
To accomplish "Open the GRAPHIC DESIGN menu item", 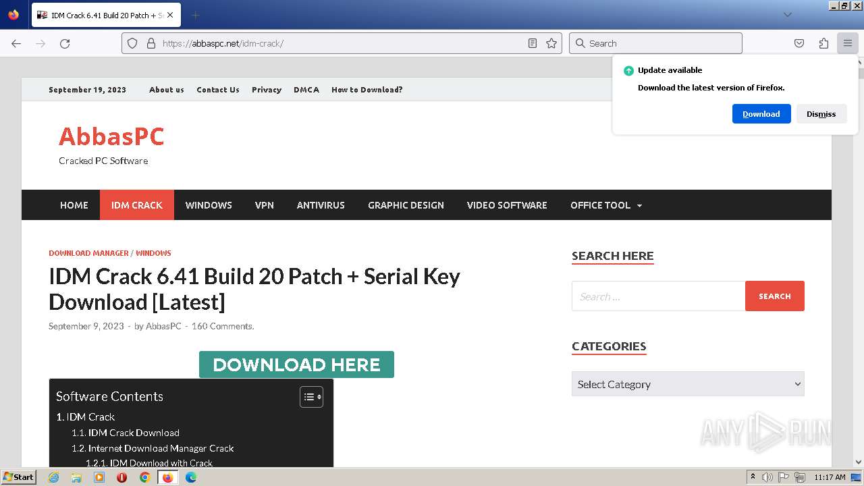I will coord(406,205).
